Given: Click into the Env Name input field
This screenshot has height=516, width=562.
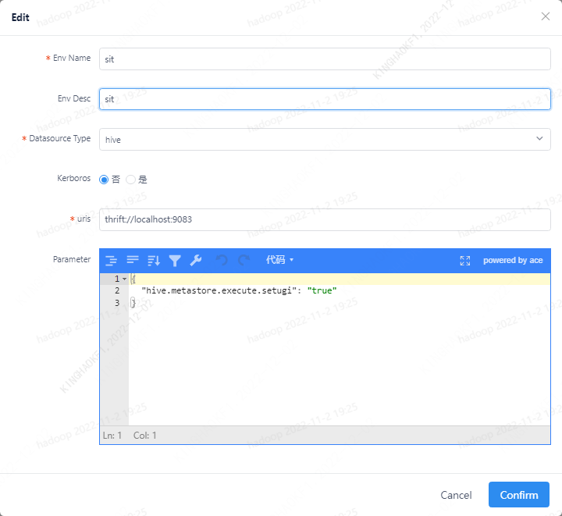Looking at the screenshot, I should (325, 59).
